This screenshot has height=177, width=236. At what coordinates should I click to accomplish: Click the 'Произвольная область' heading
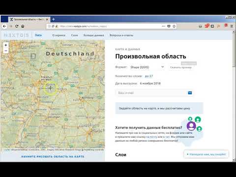coord(150,57)
